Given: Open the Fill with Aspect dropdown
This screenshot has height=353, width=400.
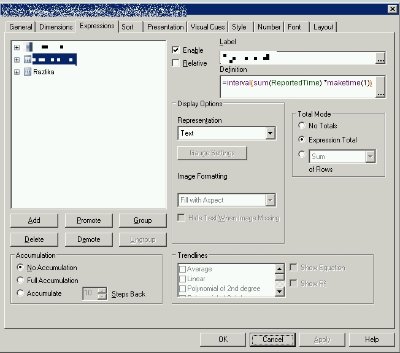Looking at the screenshot, I should [x=270, y=200].
